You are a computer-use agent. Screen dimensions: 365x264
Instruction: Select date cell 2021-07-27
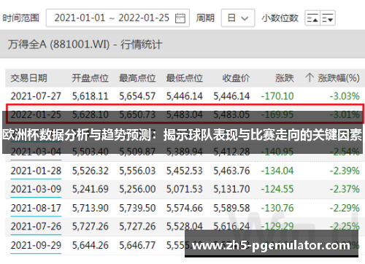click(x=36, y=96)
